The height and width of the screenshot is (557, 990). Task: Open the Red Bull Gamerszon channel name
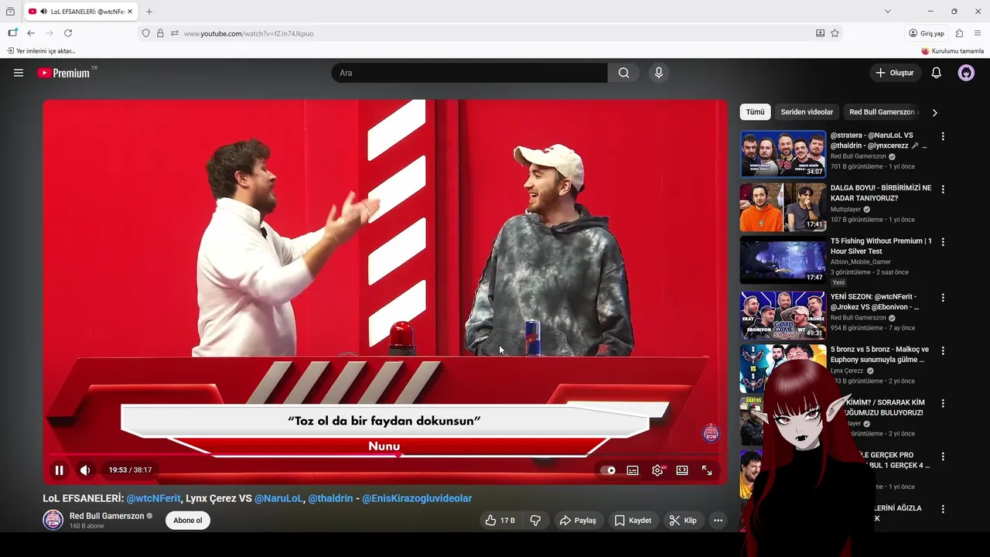[x=107, y=516]
